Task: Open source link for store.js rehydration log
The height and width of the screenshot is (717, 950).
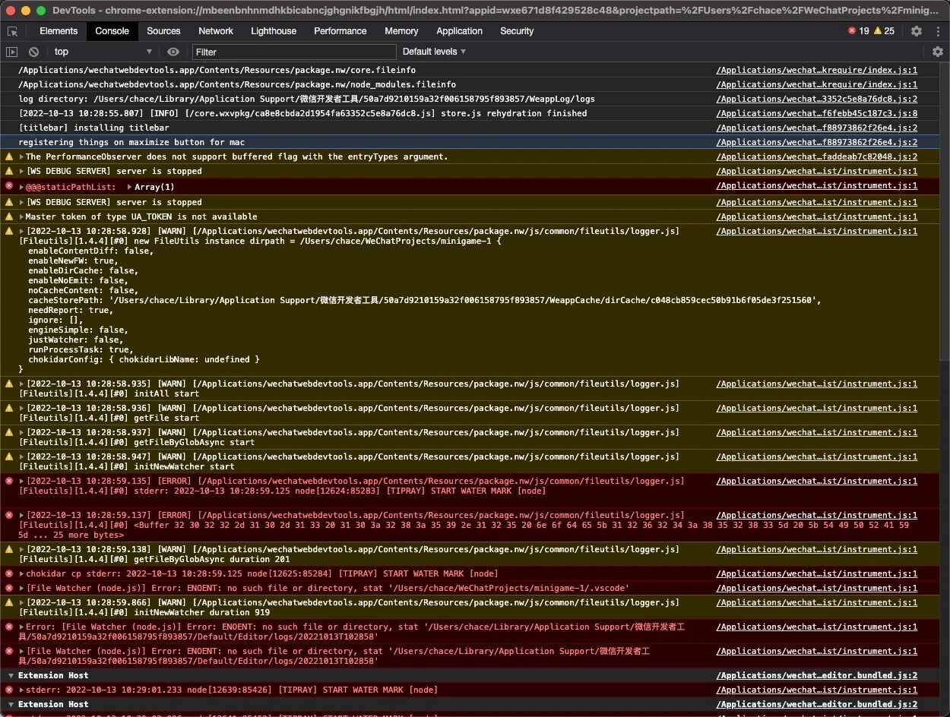Action: tap(816, 114)
